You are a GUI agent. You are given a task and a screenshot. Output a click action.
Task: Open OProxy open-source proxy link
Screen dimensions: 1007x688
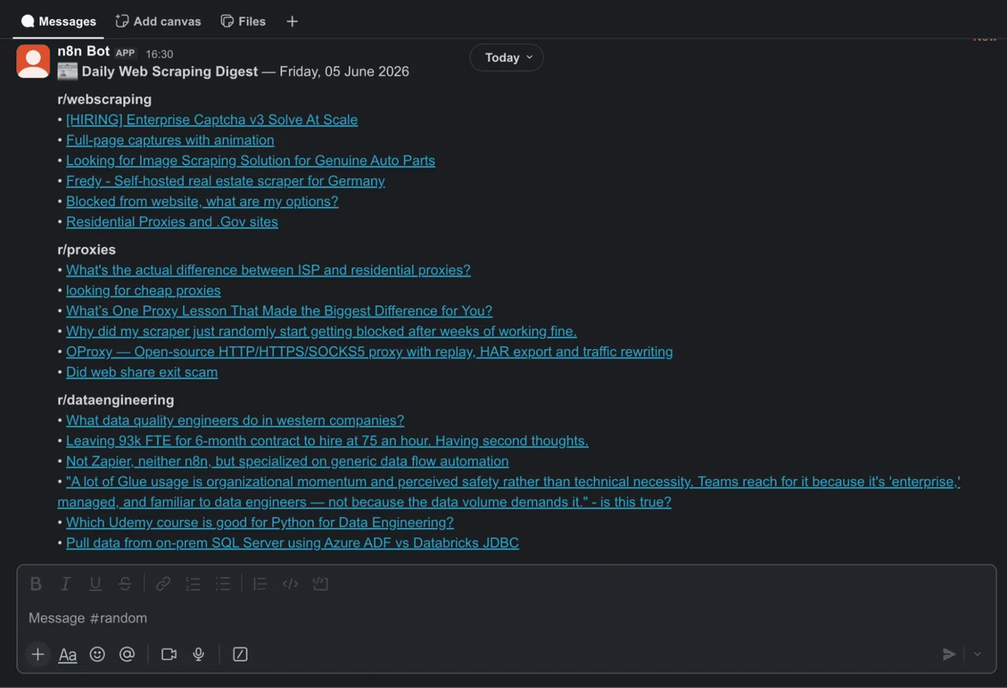click(369, 352)
